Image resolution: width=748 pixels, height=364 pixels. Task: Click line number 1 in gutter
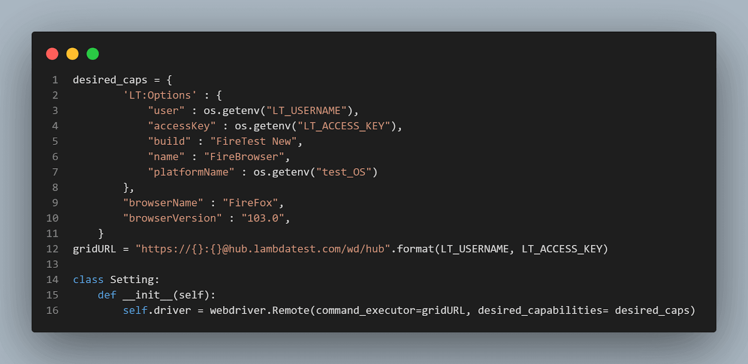pos(55,80)
